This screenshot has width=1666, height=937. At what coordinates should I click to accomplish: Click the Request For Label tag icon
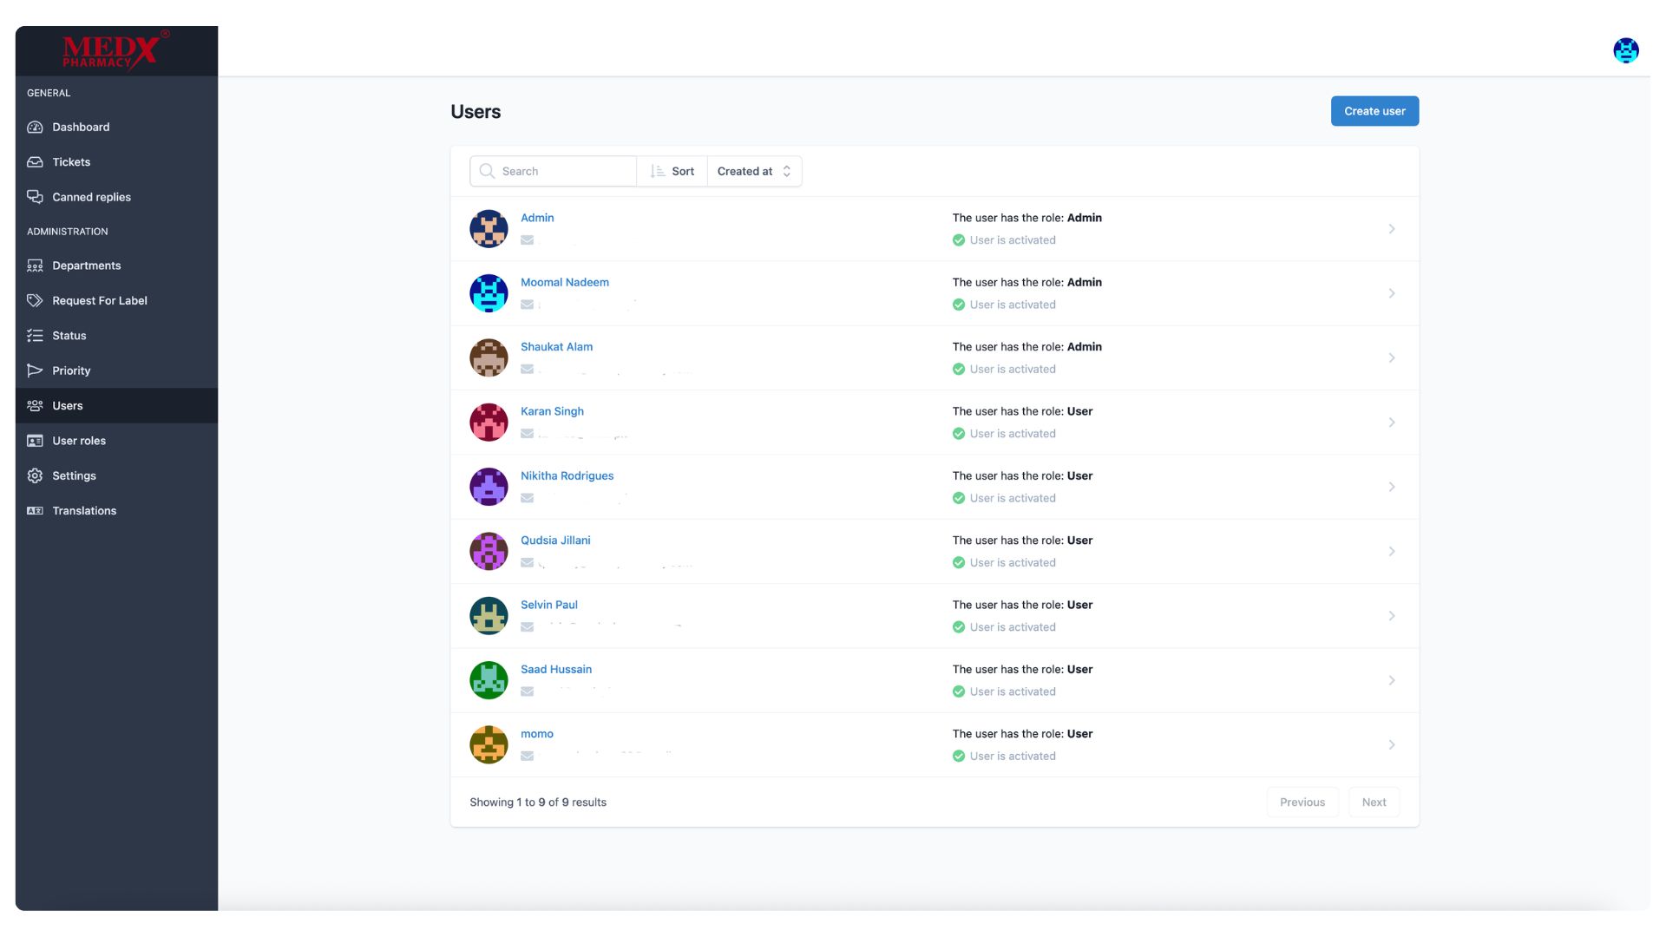click(35, 300)
